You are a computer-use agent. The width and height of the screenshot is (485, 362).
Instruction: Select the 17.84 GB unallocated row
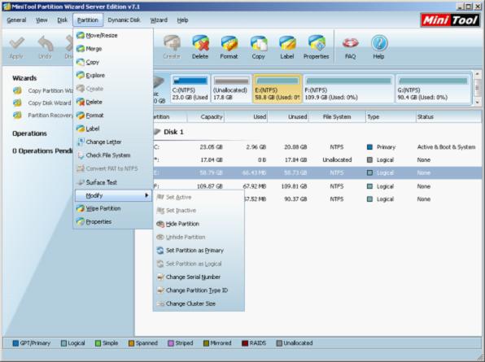pyautogui.click(x=317, y=159)
